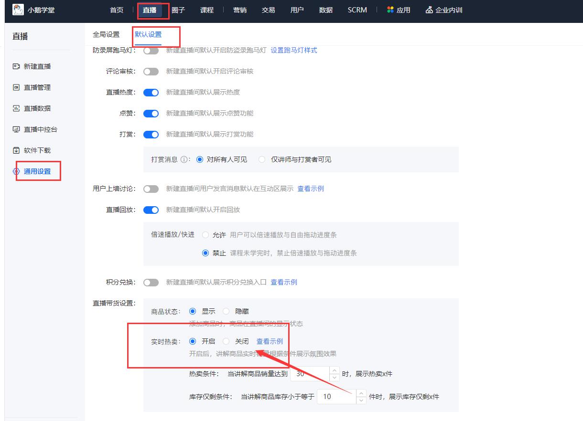
Task: Enable the 评论审核 toggle
Action: tap(151, 71)
